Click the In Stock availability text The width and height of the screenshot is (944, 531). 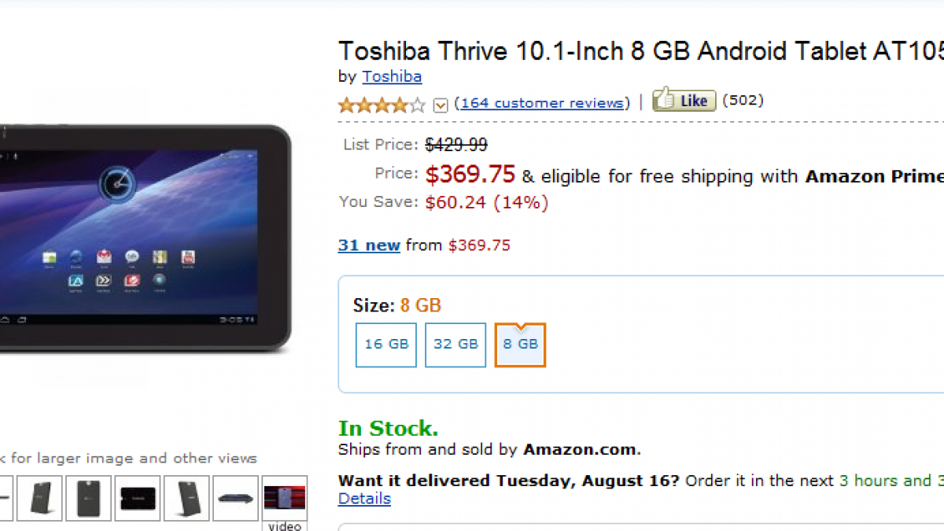388,429
